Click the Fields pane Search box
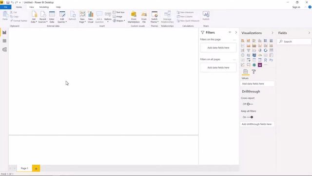312x176 pixels. [294, 42]
